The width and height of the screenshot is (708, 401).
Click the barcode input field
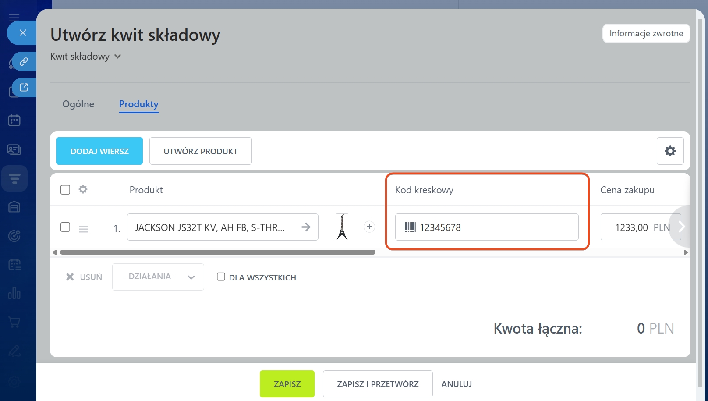[495, 227]
